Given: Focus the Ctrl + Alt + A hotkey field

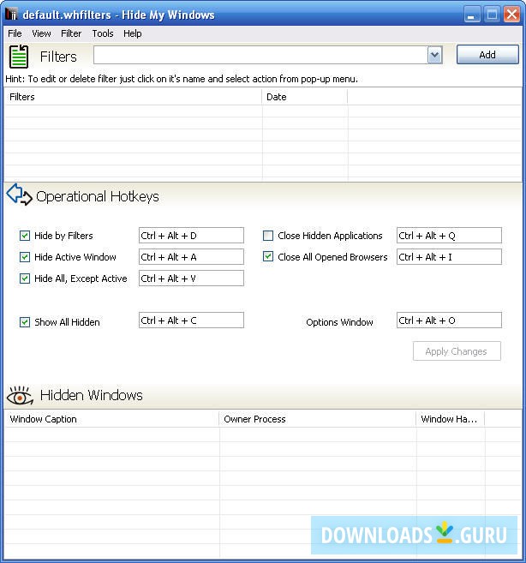Looking at the screenshot, I should click(x=191, y=257).
